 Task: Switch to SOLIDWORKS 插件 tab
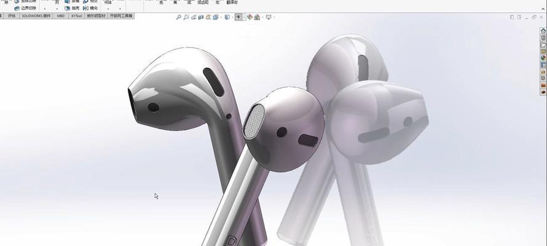tap(36, 16)
